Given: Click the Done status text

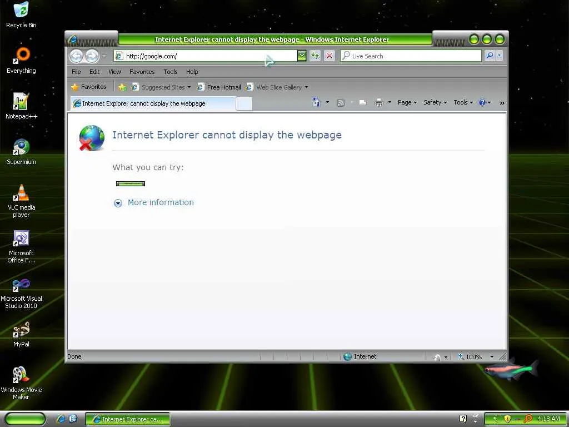Looking at the screenshot, I should point(74,356).
